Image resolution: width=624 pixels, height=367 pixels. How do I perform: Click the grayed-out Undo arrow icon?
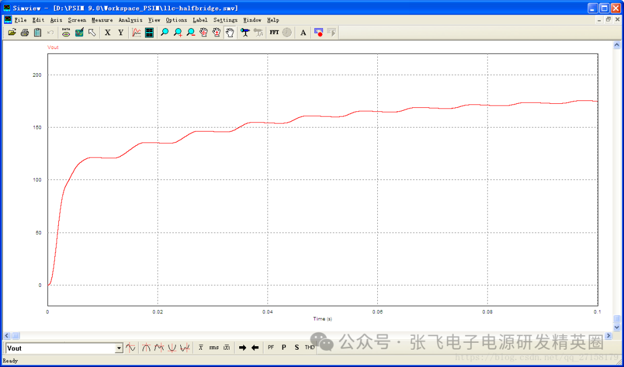tap(50, 33)
